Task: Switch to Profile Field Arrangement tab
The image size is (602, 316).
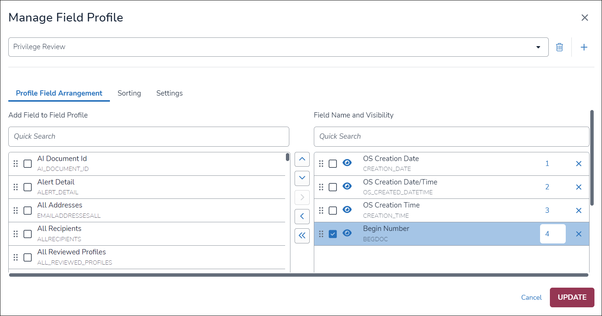Action: click(59, 93)
